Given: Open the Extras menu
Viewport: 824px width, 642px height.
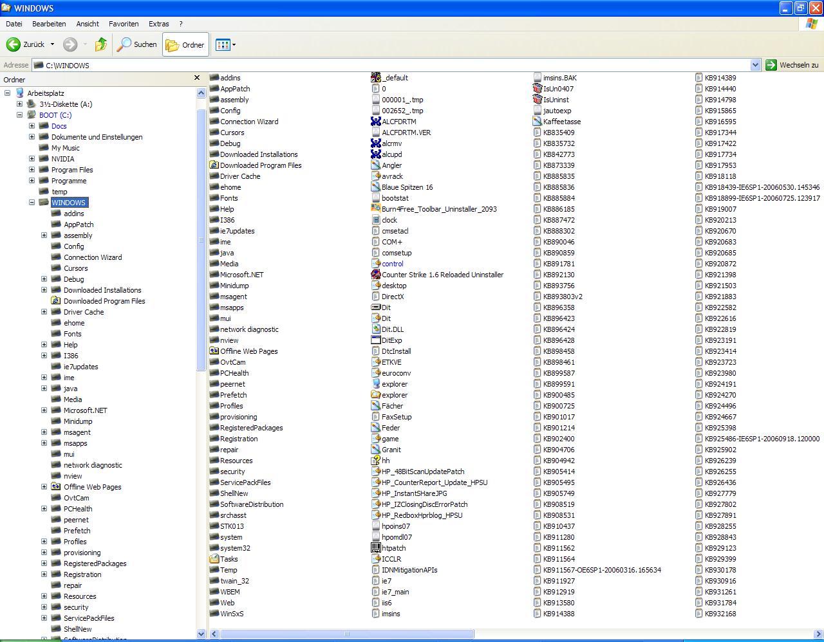Looking at the screenshot, I should click(x=159, y=24).
